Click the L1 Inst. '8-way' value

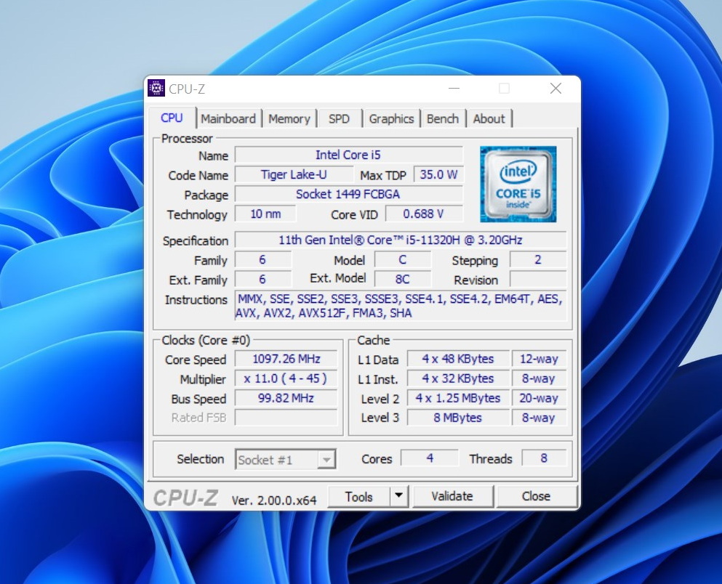coord(539,378)
